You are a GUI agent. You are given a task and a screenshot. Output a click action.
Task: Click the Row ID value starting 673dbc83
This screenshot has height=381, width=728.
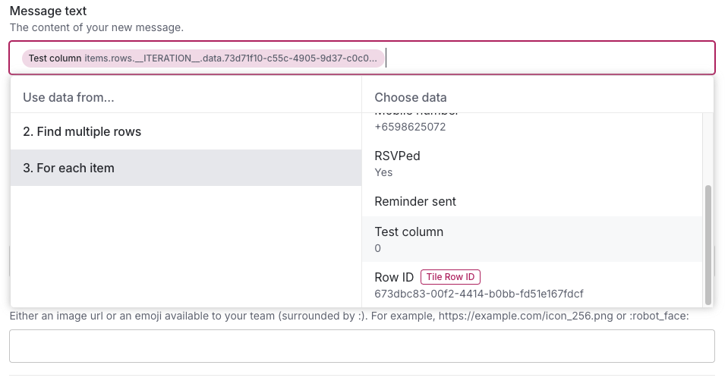click(x=478, y=294)
